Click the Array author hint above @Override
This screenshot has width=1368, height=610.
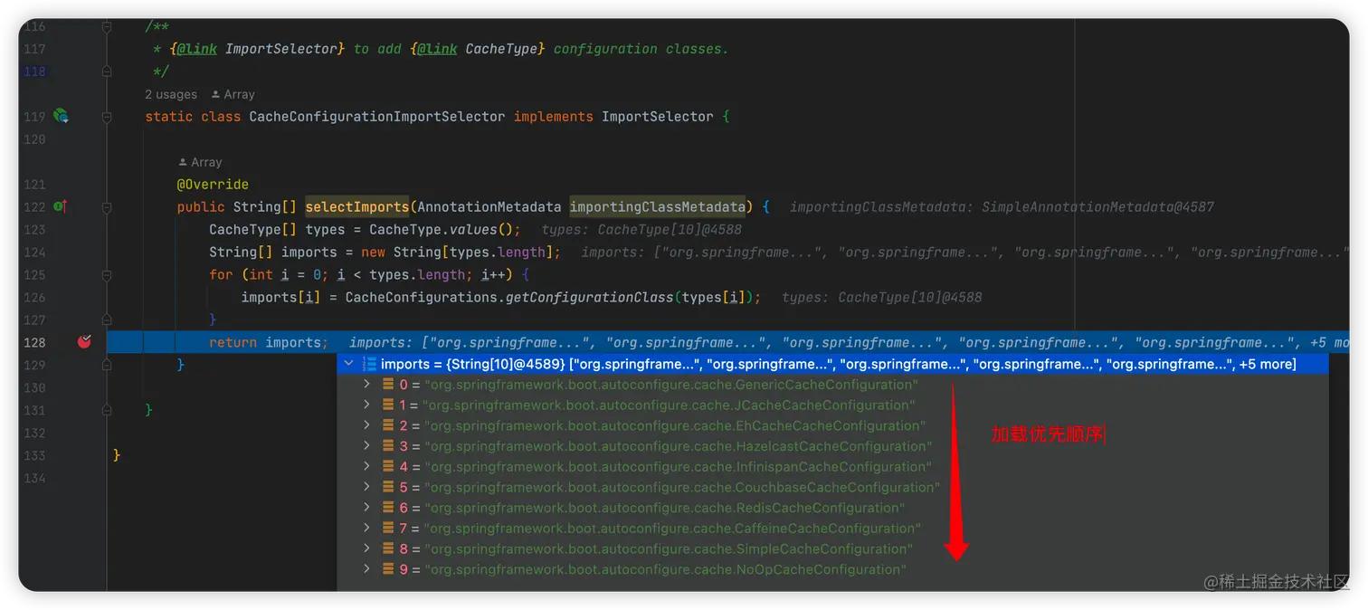pos(200,162)
